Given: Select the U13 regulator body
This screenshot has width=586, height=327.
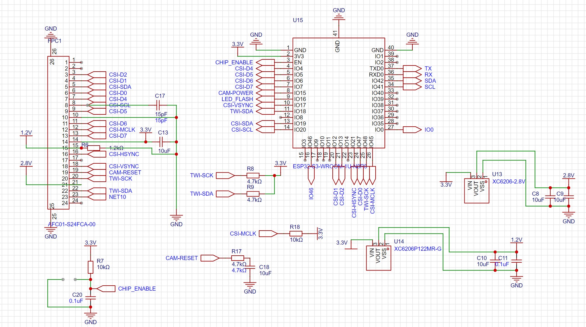Looking at the screenshot, I should (477, 191).
